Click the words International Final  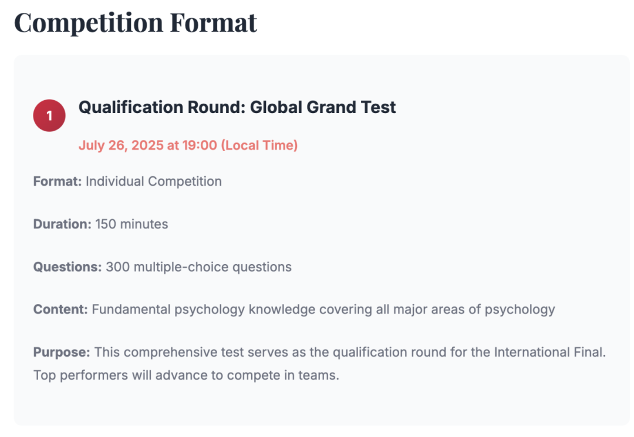(x=548, y=352)
